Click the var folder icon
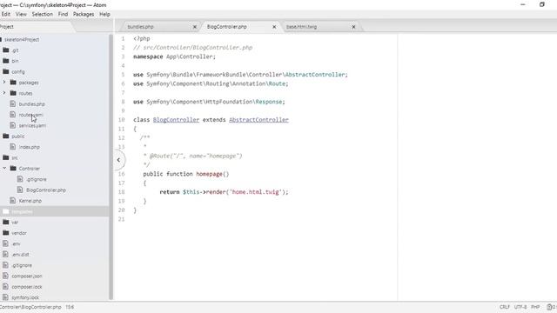Image resolution: width=557 pixels, height=313 pixels. click(x=6, y=222)
